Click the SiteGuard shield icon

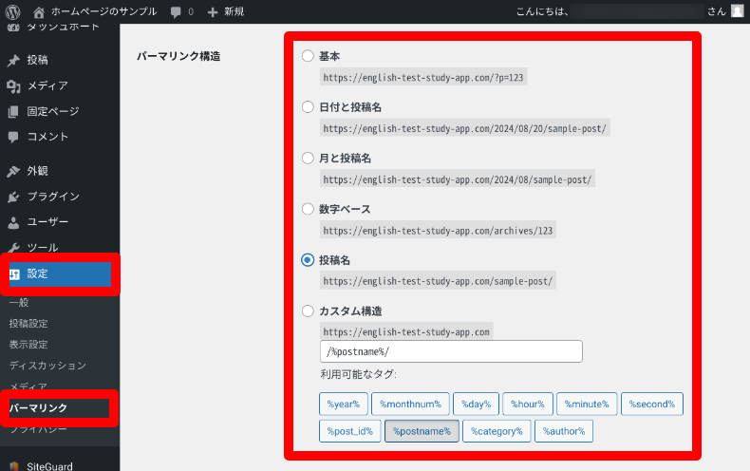coord(14,466)
